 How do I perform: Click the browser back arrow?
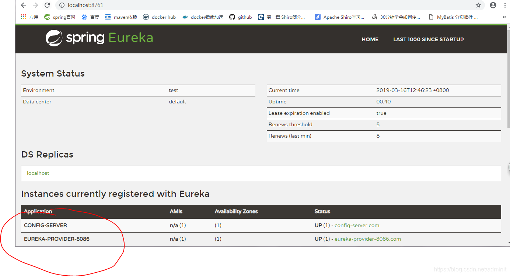[24, 5]
